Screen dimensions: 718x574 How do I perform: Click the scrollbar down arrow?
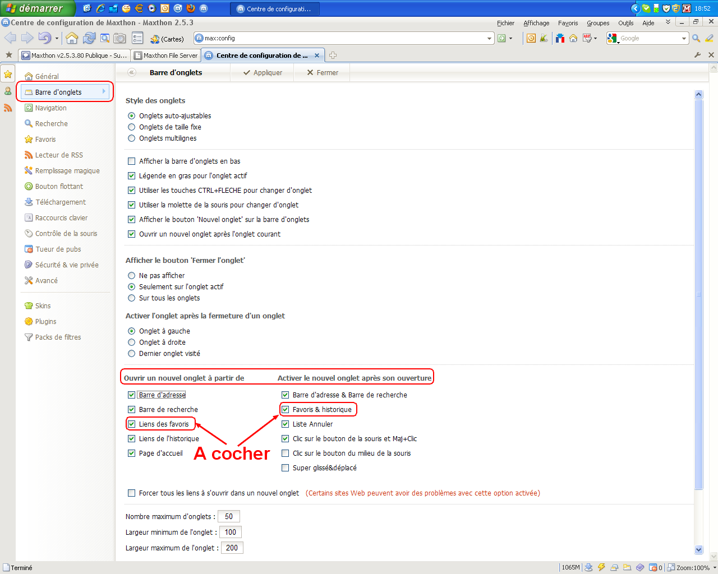(698, 550)
